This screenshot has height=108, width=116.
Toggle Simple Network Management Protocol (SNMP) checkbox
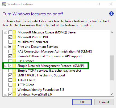point(10,66)
